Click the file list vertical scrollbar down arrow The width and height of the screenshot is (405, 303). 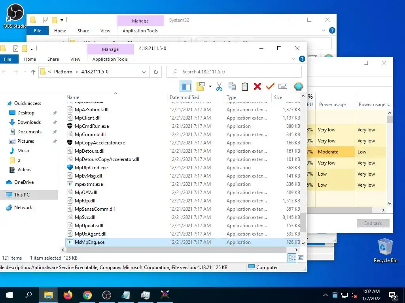tap(303, 243)
